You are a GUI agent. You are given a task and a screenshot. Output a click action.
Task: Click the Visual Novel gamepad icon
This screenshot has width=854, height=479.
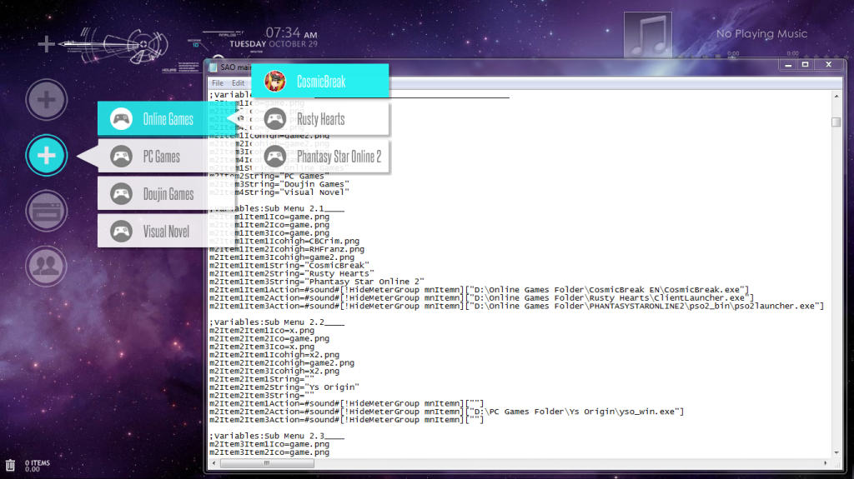121,232
